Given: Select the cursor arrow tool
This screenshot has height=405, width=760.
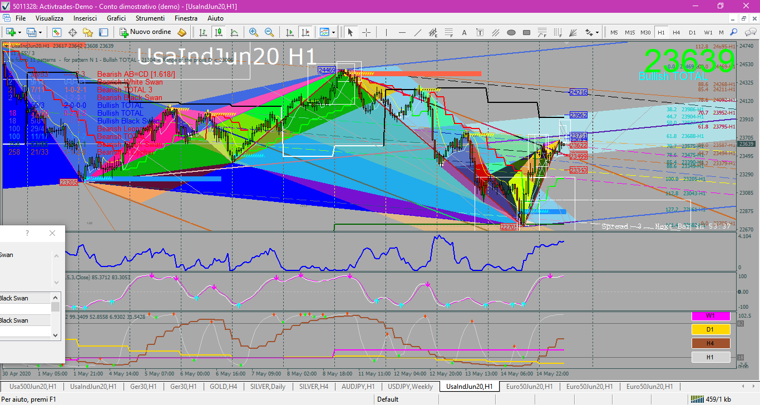Looking at the screenshot, I should click(x=351, y=32).
